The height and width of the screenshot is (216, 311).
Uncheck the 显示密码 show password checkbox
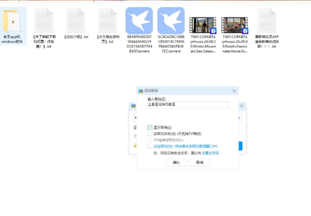(150, 127)
